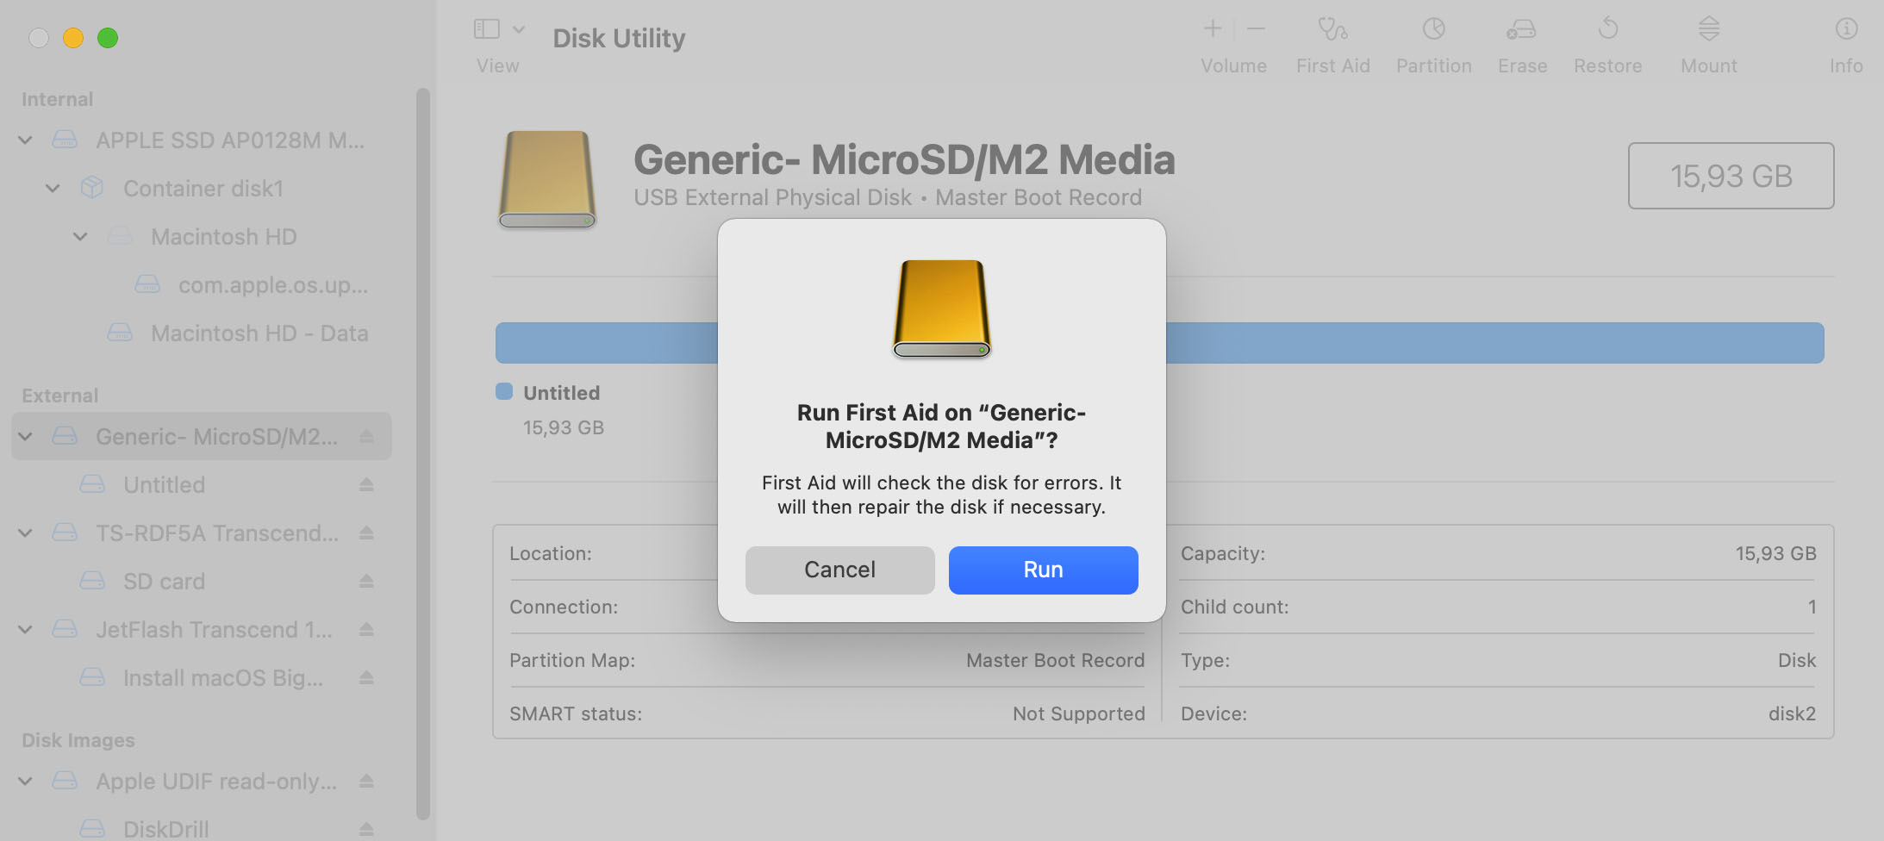Image resolution: width=1884 pixels, height=841 pixels.
Task: Click the blue Untitled legend square
Action: click(x=504, y=391)
